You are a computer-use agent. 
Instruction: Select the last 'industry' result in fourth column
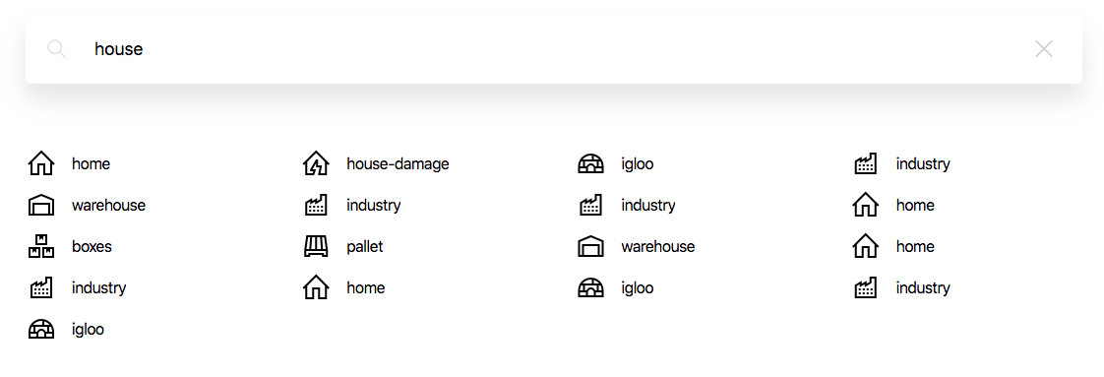point(923,287)
